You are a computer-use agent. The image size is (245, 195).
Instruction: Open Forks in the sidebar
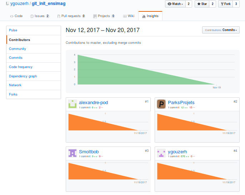pos(34,94)
